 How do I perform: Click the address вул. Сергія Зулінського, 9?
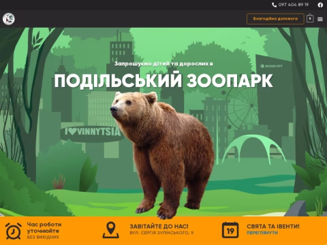click(161, 233)
